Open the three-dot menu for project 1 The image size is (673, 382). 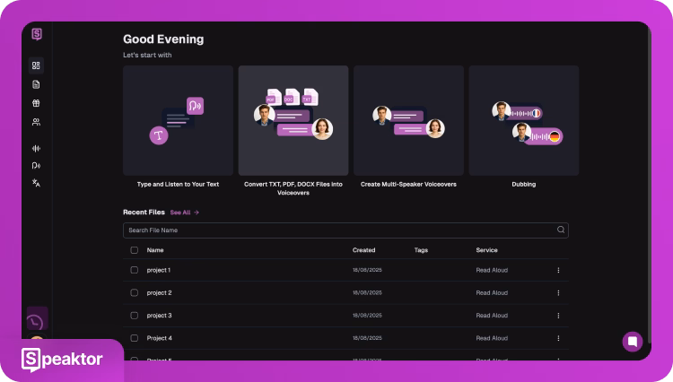[x=558, y=270]
